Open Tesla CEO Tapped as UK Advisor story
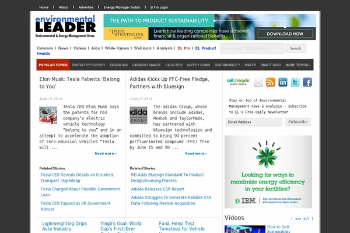350x233 pixels. (x=75, y=206)
